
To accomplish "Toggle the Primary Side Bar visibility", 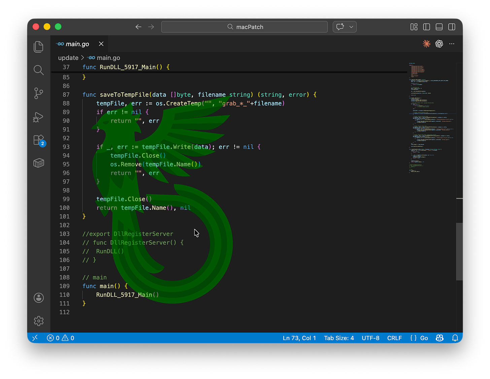I will pyautogui.click(x=426, y=27).
